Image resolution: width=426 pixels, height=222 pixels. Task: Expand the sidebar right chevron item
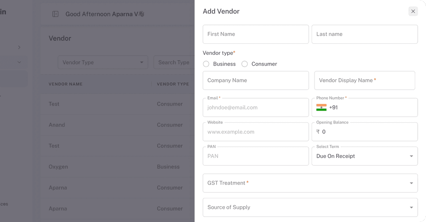pos(19,47)
